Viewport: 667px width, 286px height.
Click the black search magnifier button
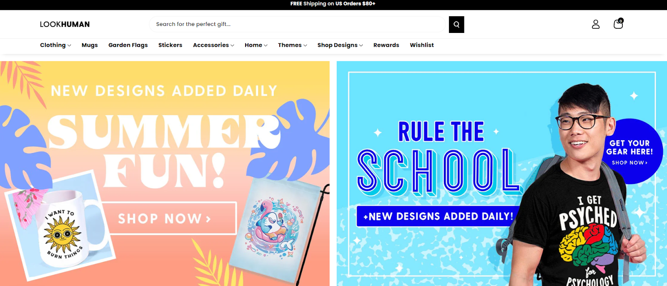pyautogui.click(x=456, y=25)
